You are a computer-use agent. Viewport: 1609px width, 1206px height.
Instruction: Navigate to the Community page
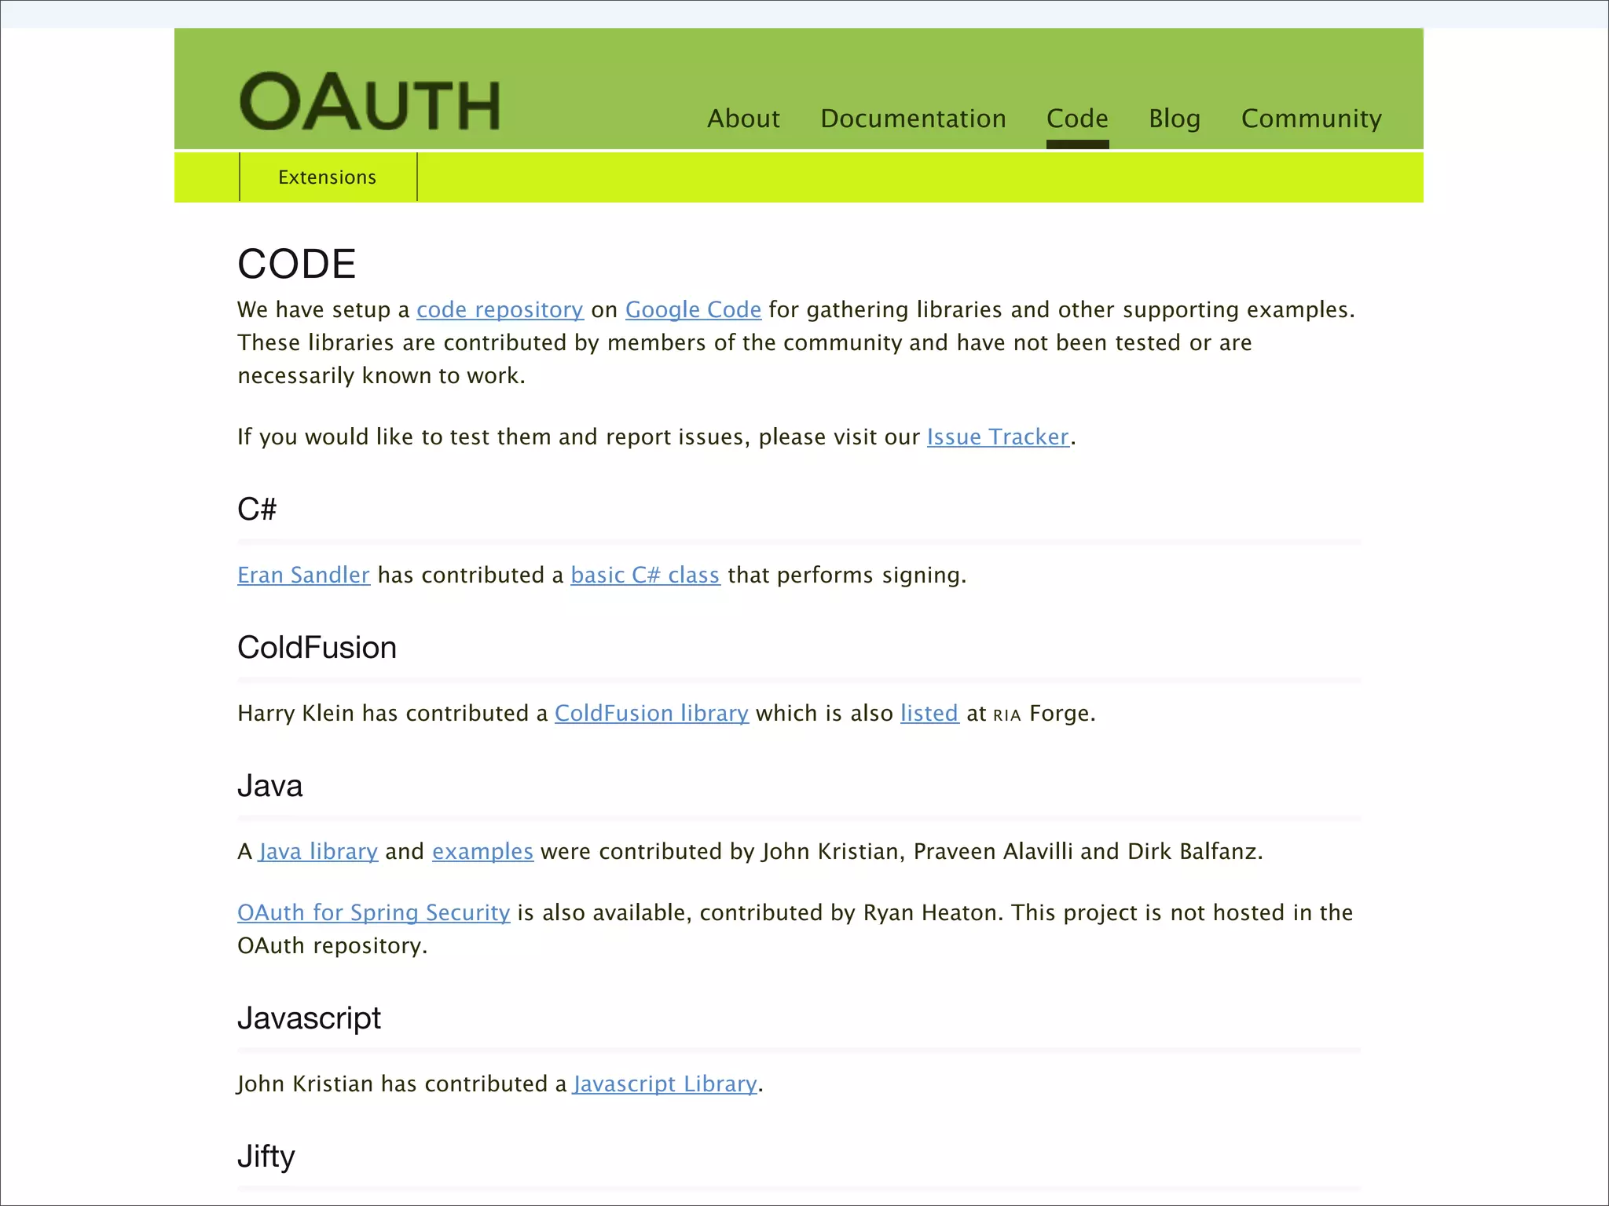1310,119
